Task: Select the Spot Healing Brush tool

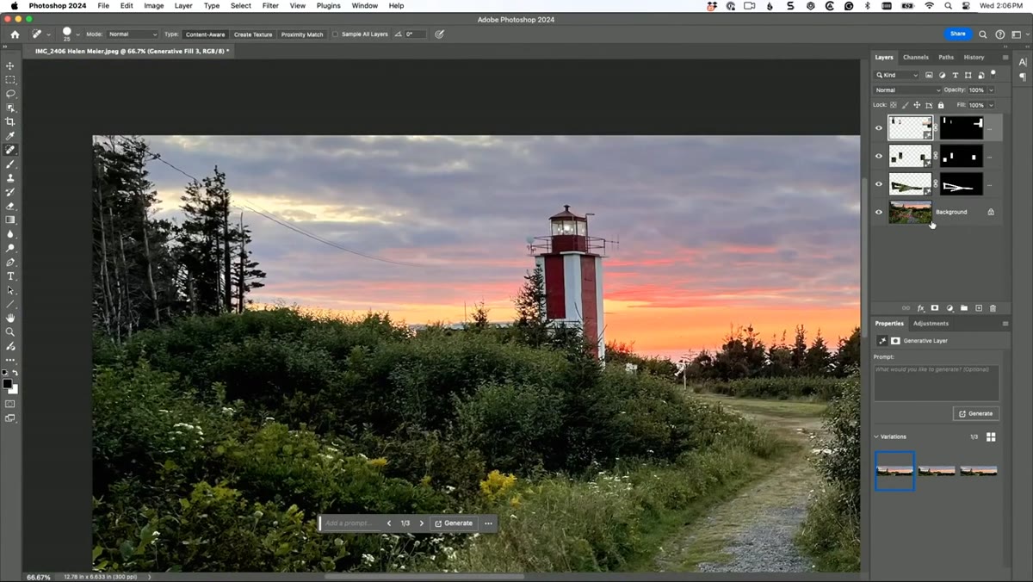Action: (10, 150)
